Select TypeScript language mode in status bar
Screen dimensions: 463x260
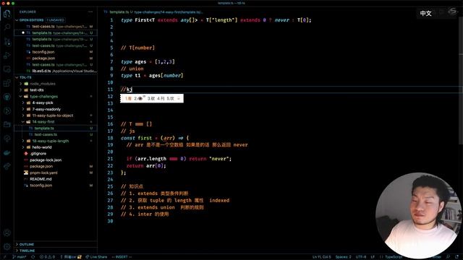coord(394,257)
